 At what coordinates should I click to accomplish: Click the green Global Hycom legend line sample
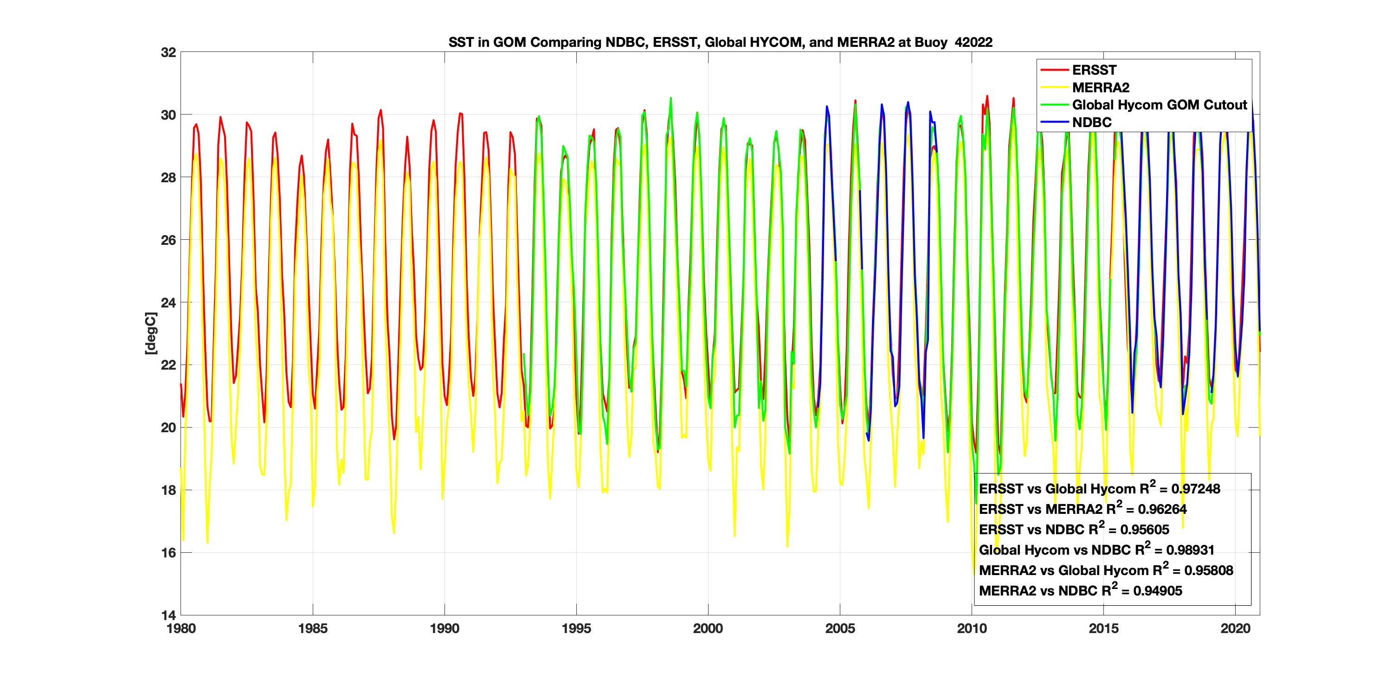tap(1054, 105)
